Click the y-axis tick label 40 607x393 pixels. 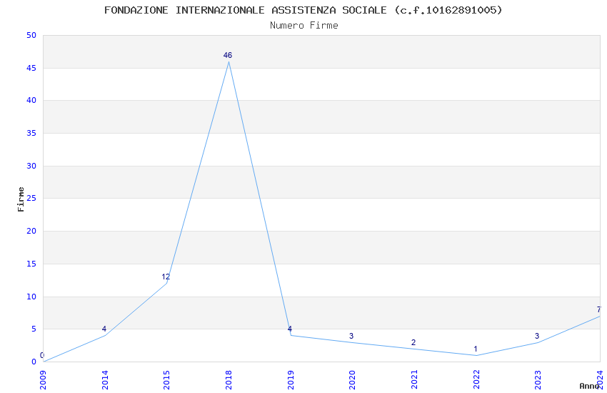point(31,100)
